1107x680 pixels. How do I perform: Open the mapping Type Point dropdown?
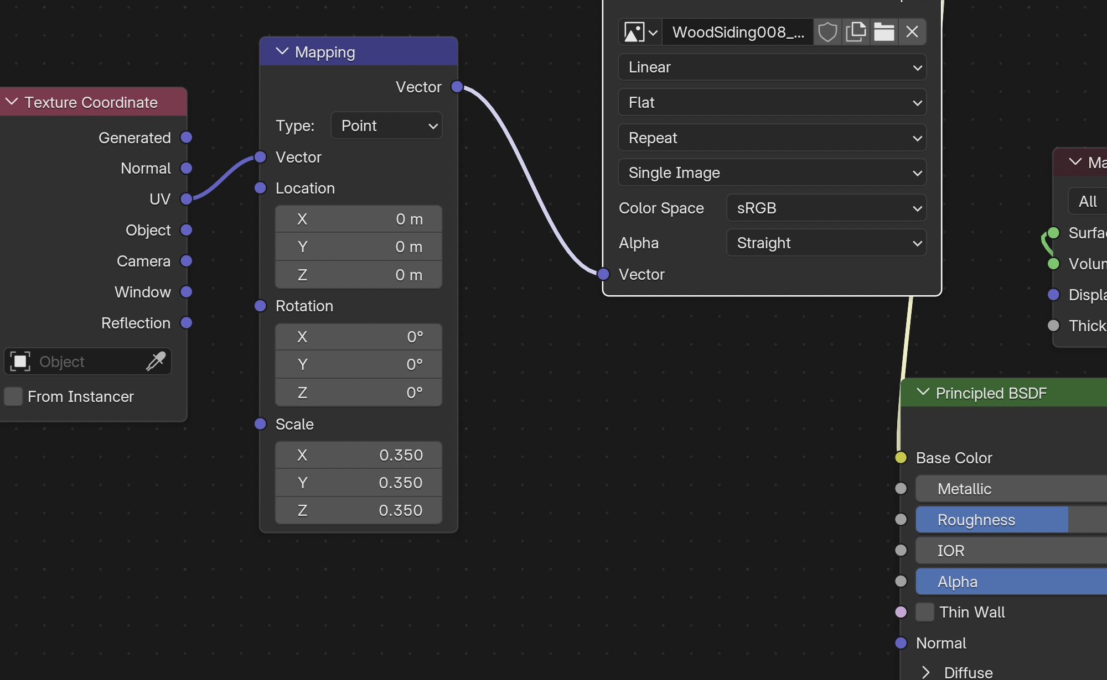[386, 125]
